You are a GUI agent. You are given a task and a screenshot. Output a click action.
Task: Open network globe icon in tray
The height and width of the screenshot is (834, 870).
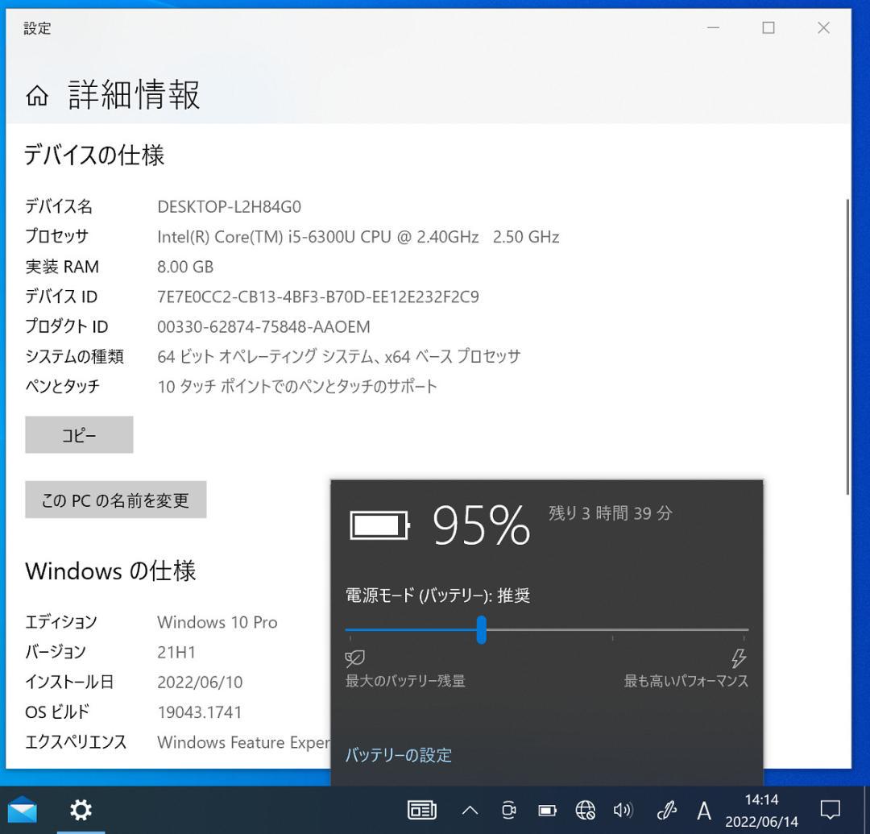point(586,811)
